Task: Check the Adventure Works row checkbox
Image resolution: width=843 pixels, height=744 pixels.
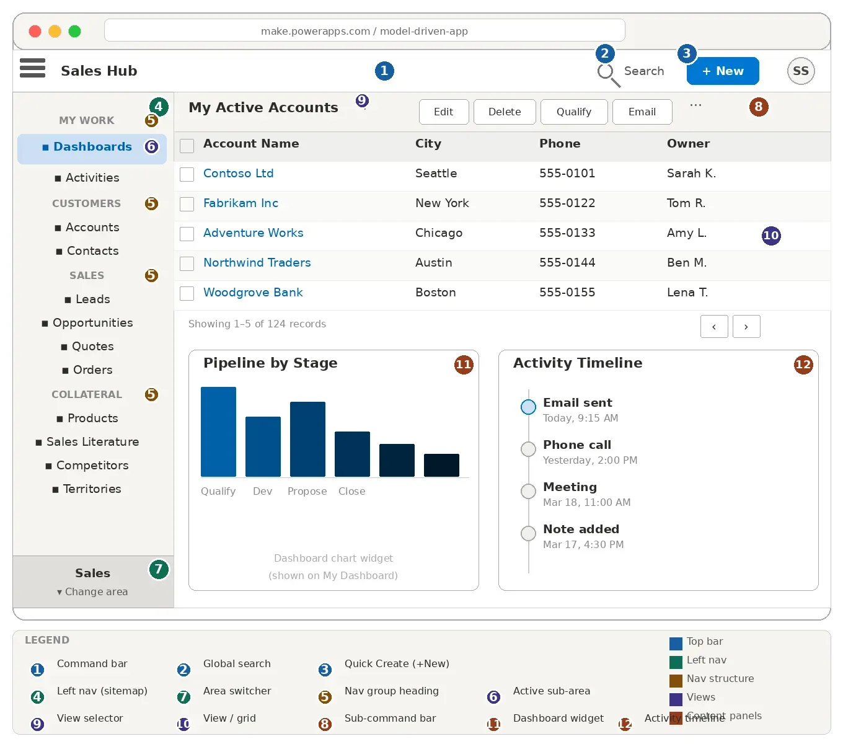Action: tap(187, 234)
